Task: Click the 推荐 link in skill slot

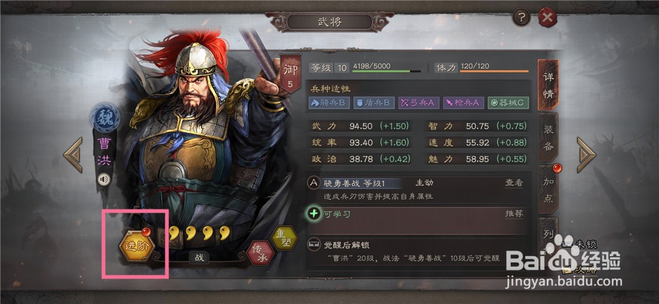Action: click(514, 214)
